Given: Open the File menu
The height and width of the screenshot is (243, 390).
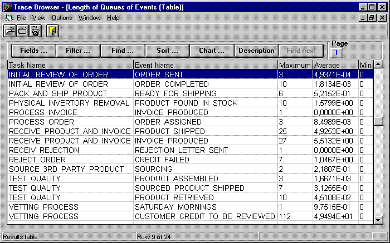Looking at the screenshot, I should pos(21,18).
